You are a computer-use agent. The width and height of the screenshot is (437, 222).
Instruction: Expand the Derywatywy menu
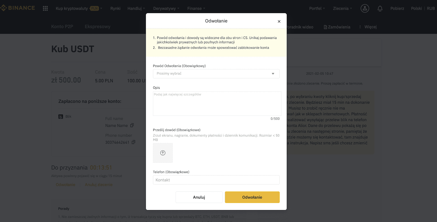point(166,8)
